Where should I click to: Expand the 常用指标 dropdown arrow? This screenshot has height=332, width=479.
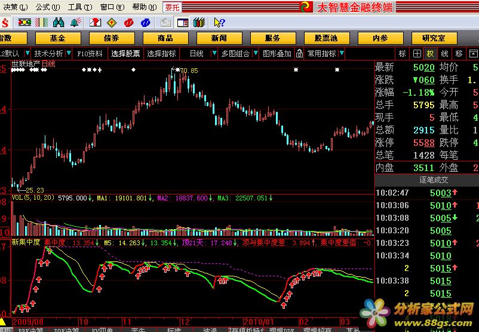342,53
